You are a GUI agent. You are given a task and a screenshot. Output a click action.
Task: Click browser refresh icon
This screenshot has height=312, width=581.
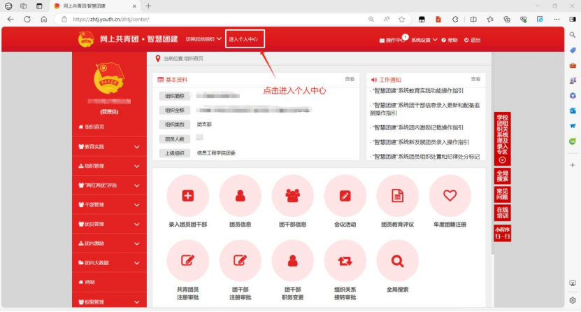[x=27, y=20]
